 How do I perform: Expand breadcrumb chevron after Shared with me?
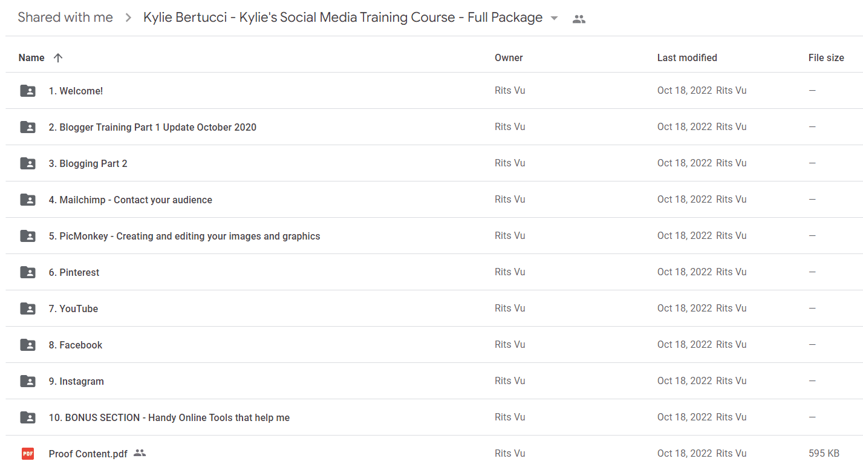[128, 18]
